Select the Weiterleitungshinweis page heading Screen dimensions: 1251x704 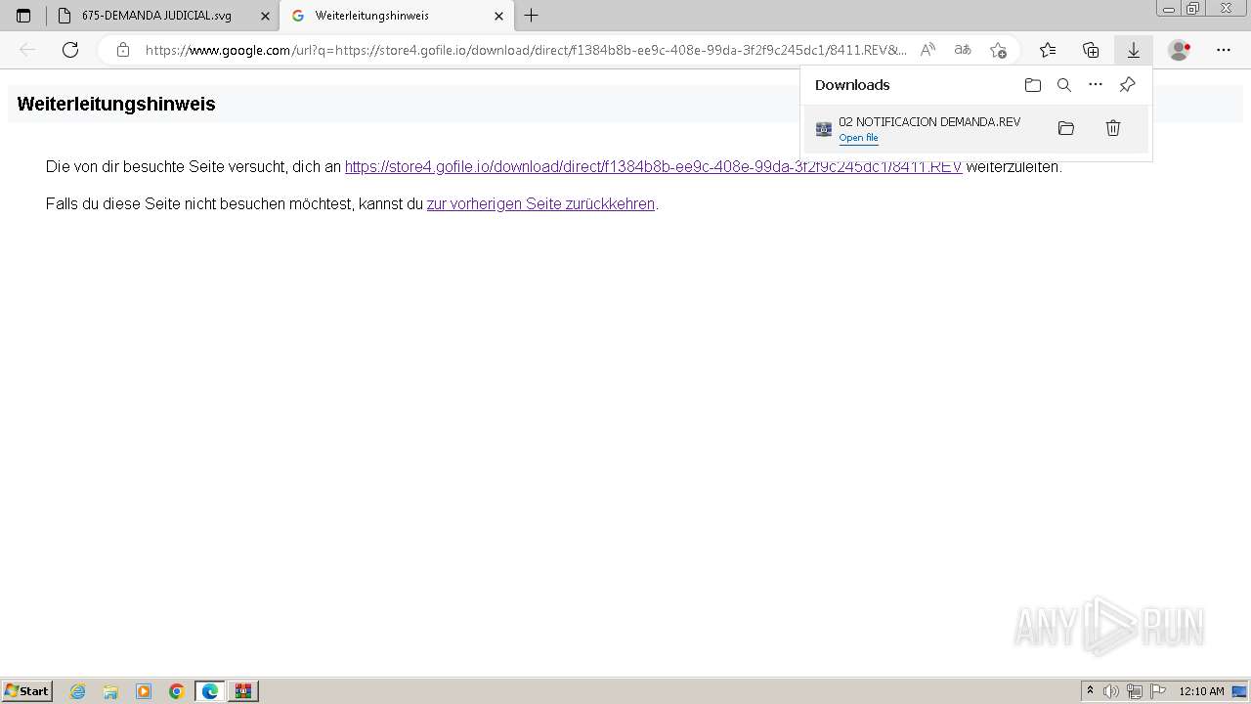116,104
